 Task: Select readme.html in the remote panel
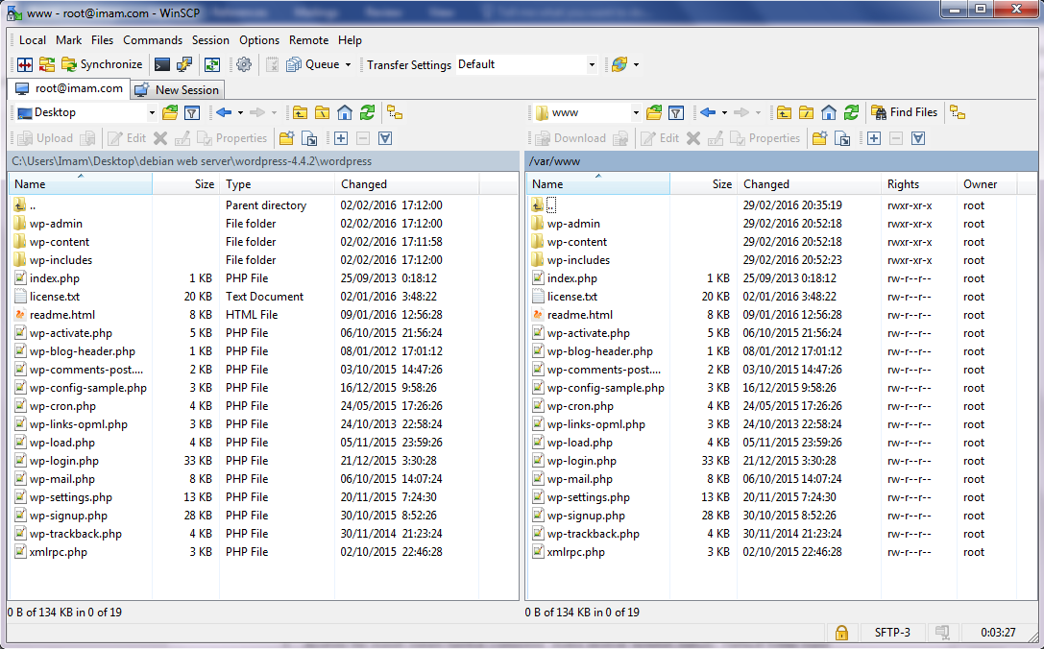tap(579, 315)
